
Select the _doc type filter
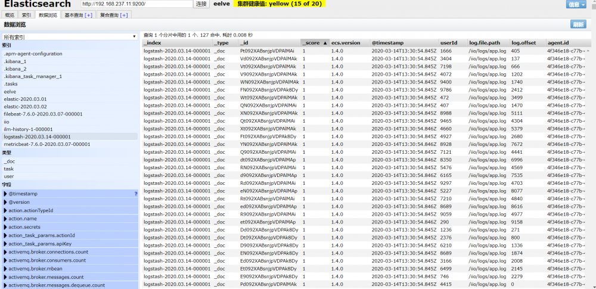tap(70, 161)
